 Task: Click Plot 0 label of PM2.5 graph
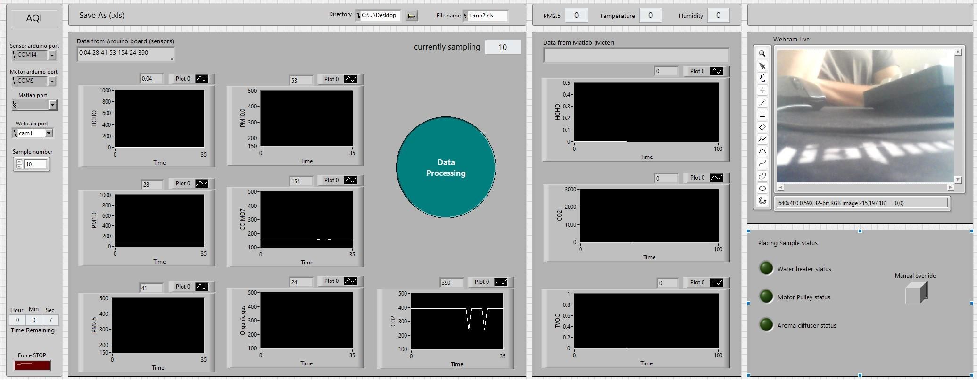tap(182, 287)
